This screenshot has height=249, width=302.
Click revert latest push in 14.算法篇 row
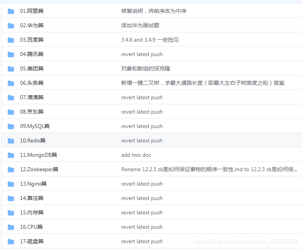tap(142, 198)
